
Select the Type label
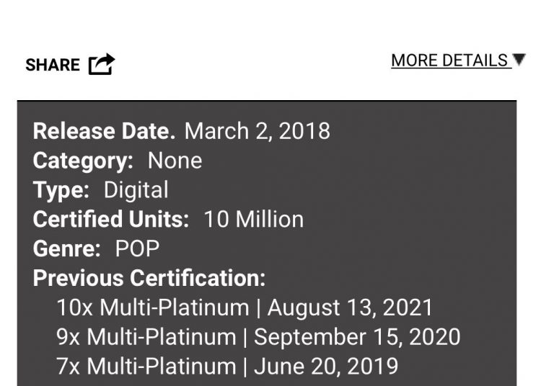61,190
